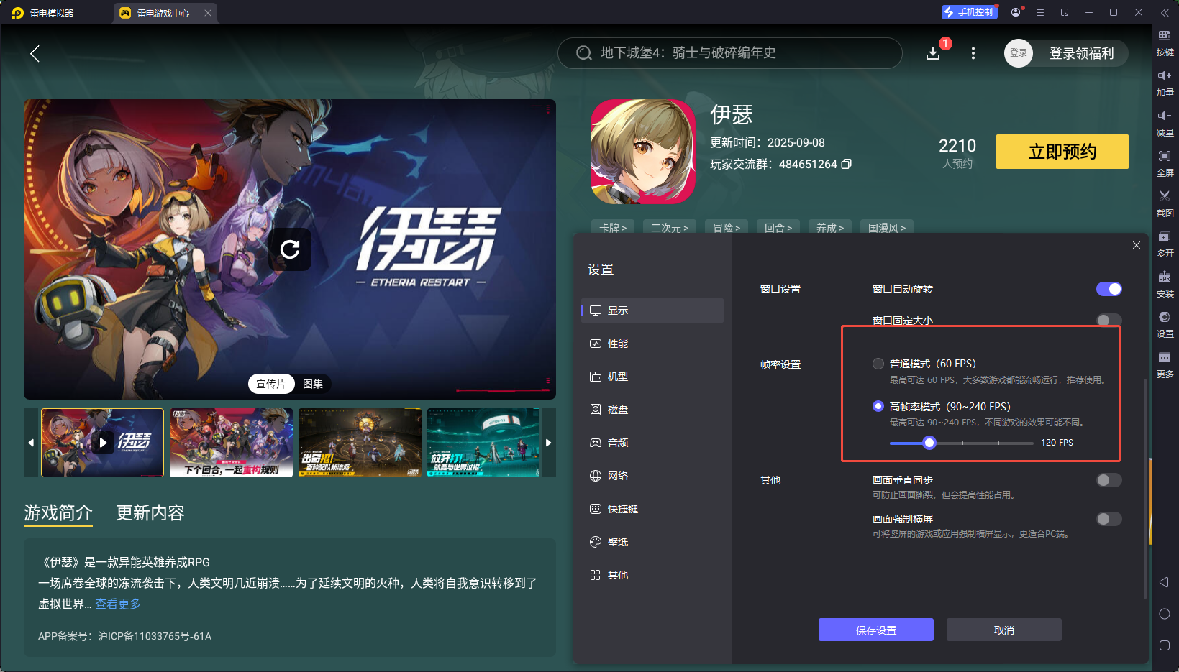The height and width of the screenshot is (672, 1179).
Task: Click 登录领福利 button
Action: click(x=1081, y=53)
